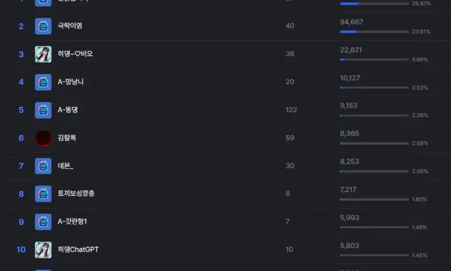The image size is (451, 271).
Task: Open user 김칼쪽 from the ranking
Action: tap(67, 138)
